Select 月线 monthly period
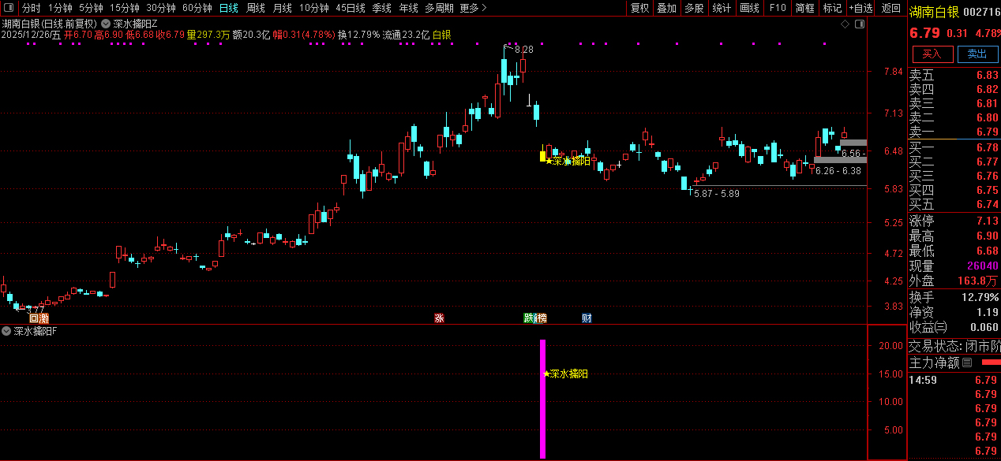The height and width of the screenshot is (461, 1001). [x=282, y=8]
